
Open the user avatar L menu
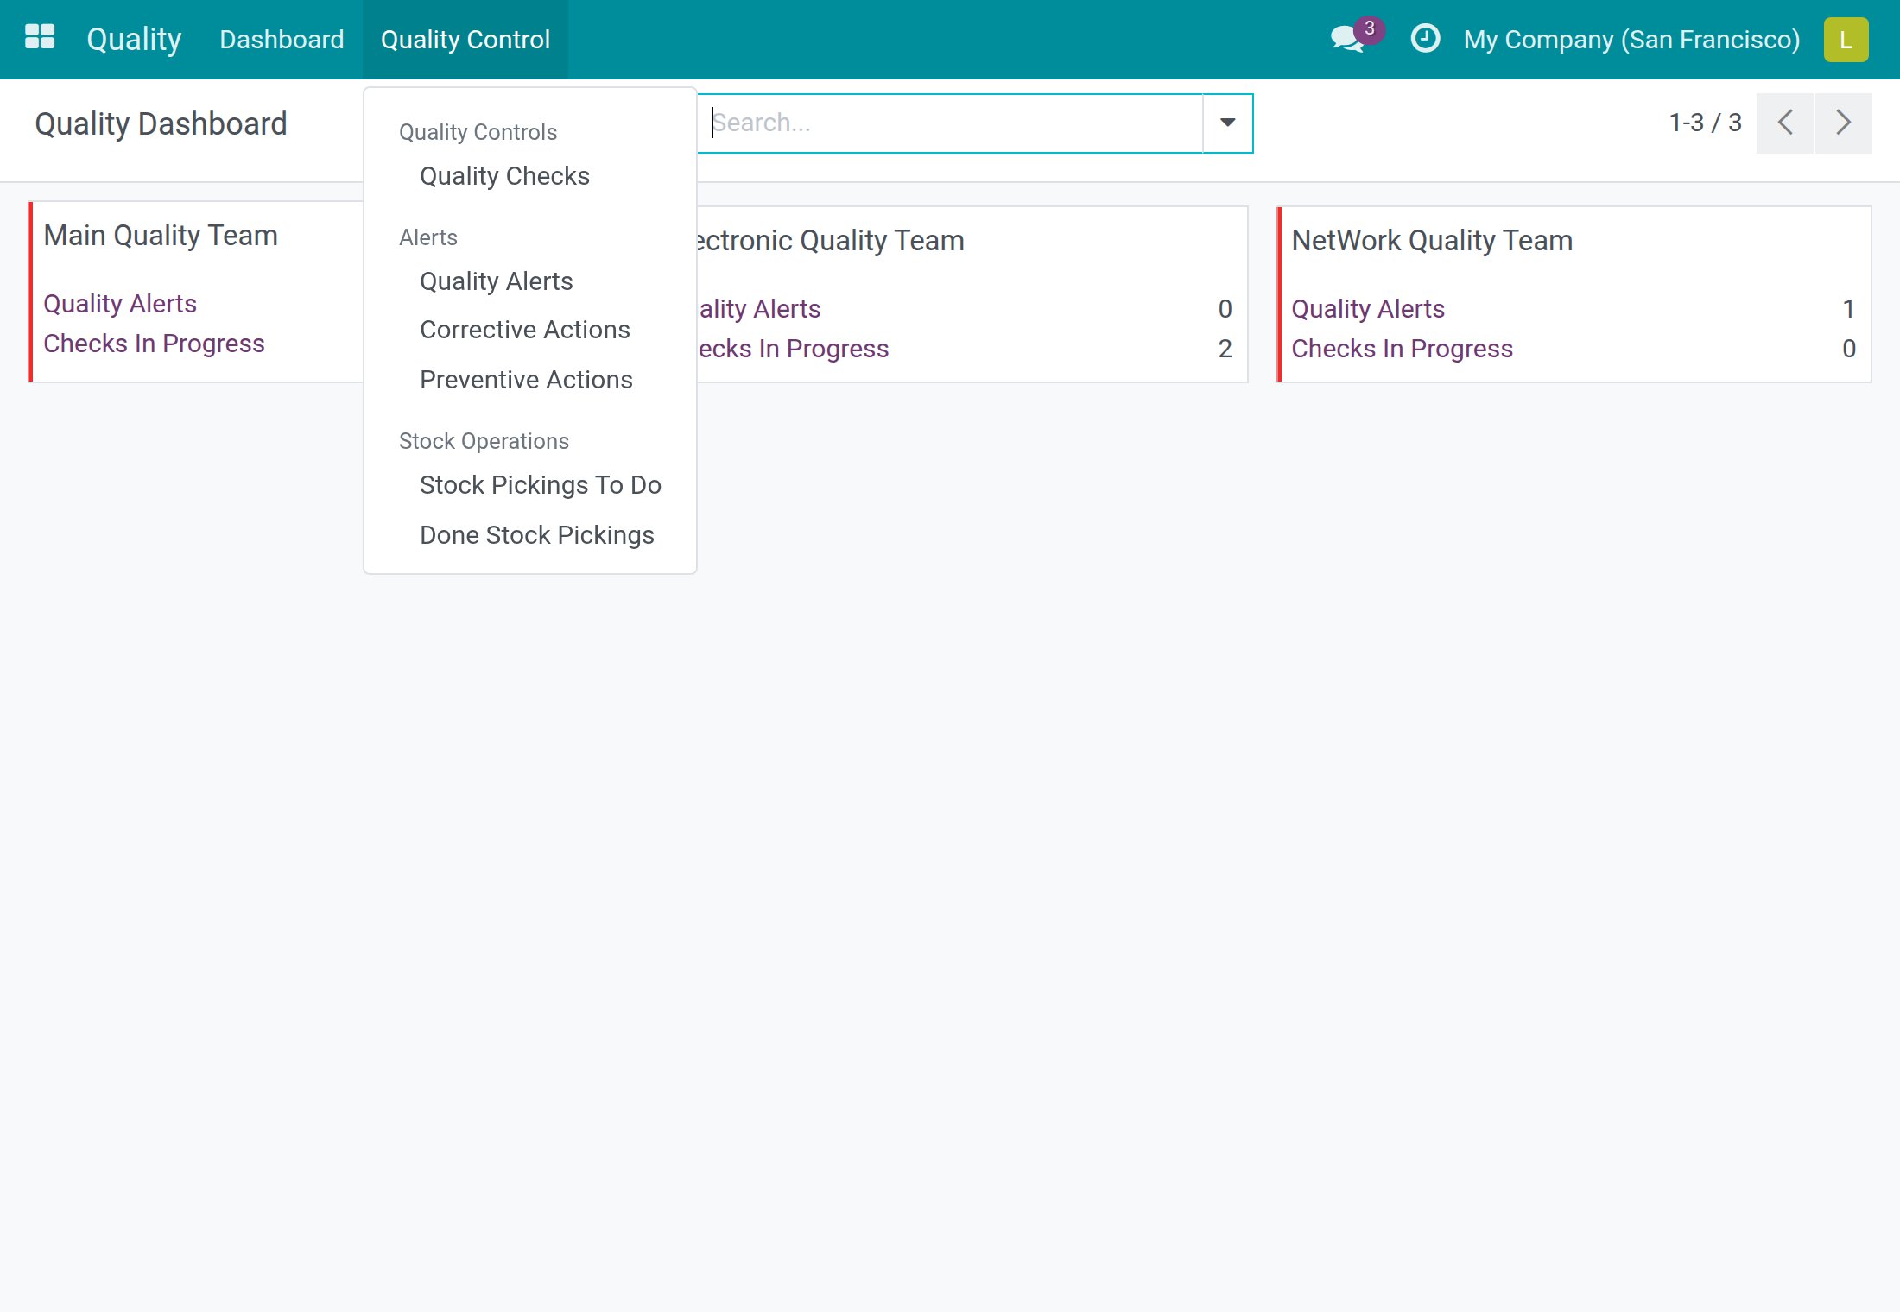coord(1846,40)
